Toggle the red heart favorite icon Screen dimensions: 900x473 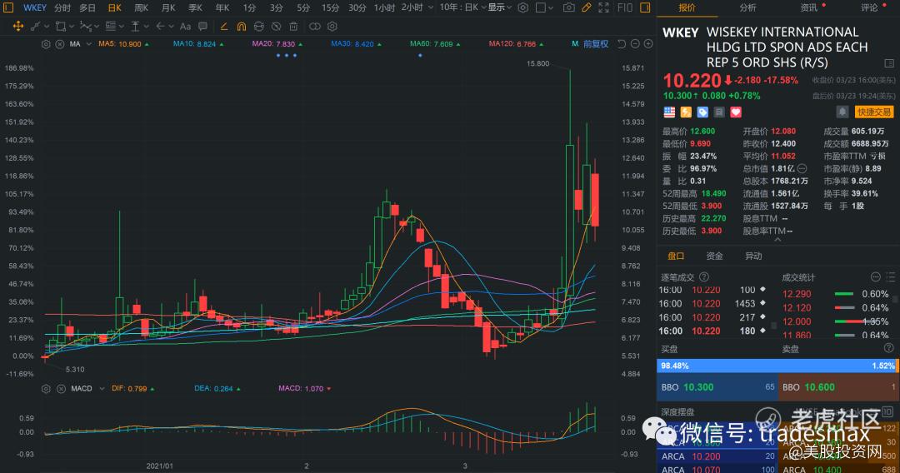click(736, 112)
